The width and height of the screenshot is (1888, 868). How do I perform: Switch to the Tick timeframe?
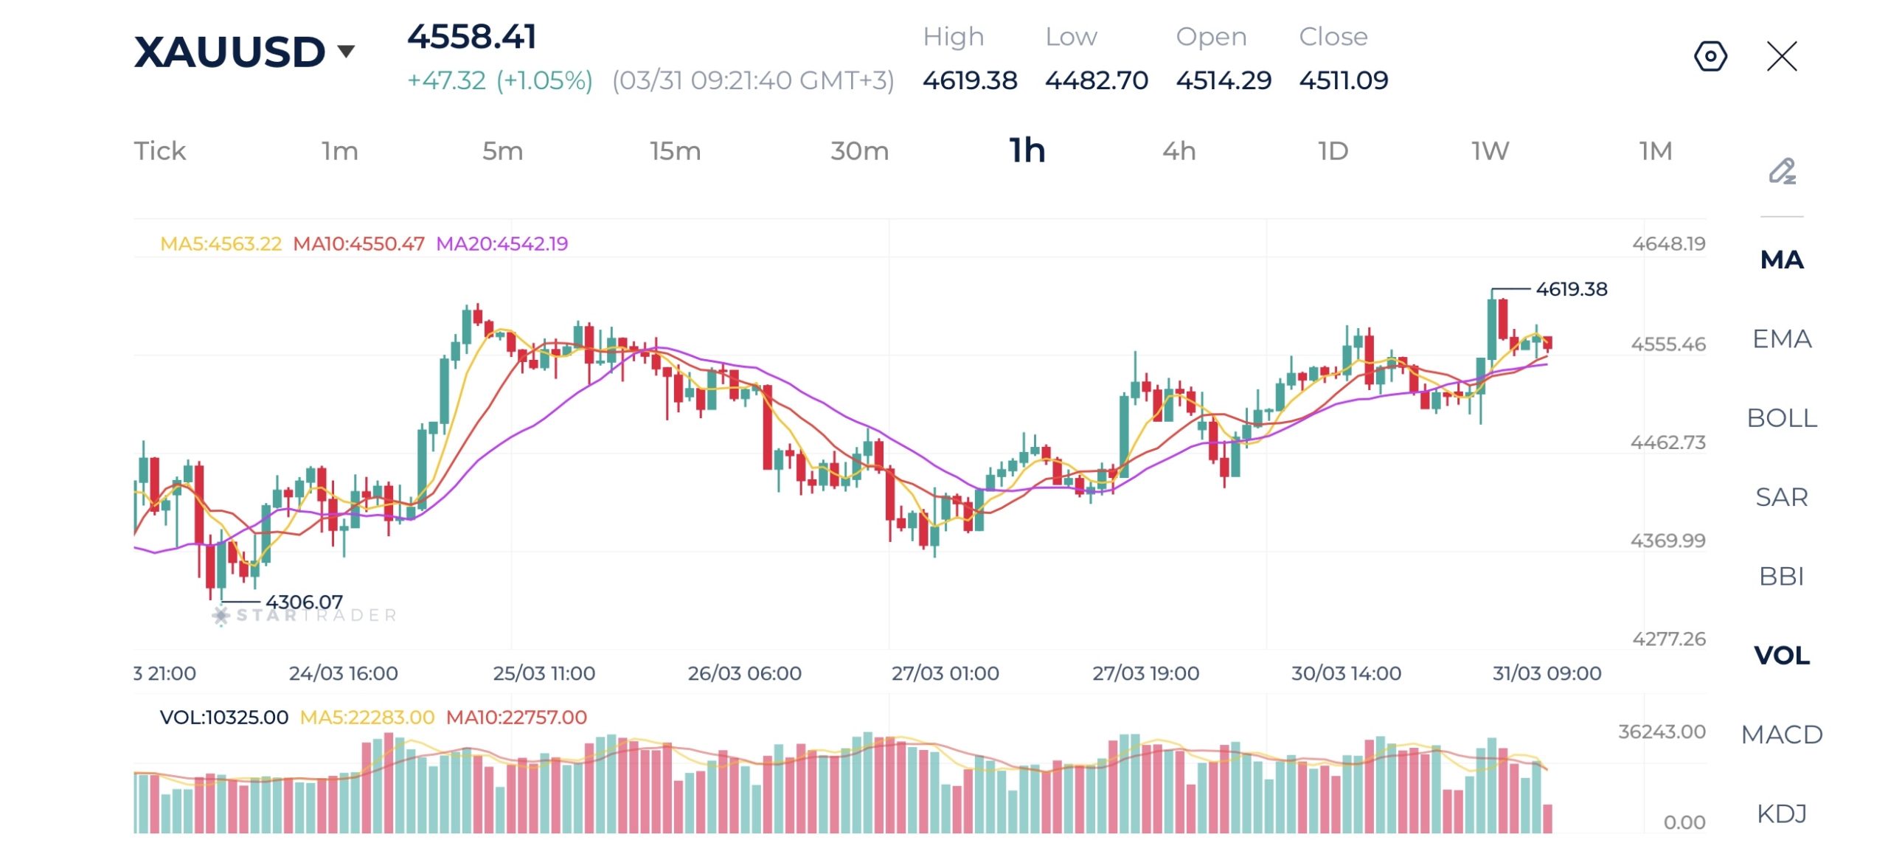pos(159,151)
